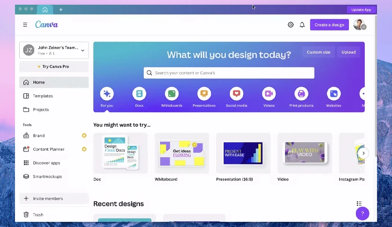Select the Websites category icon
392x227 pixels.
[334, 94]
